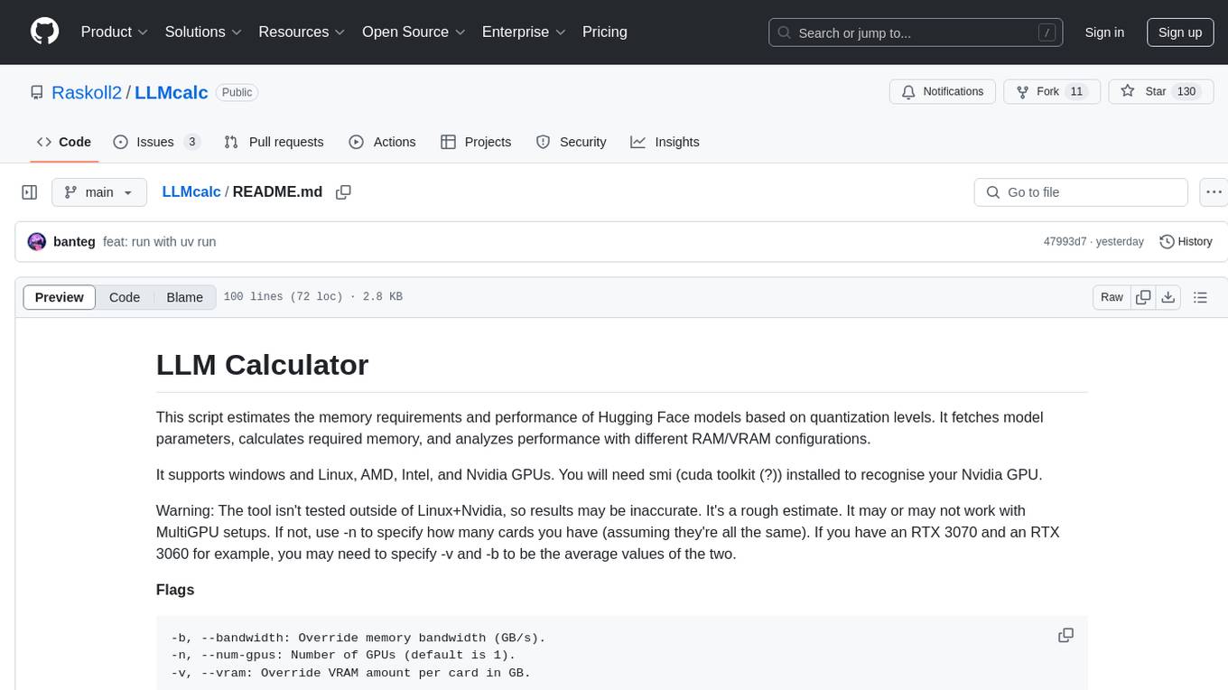
Task: Click the --num-gpus flag line
Action: [343, 655]
